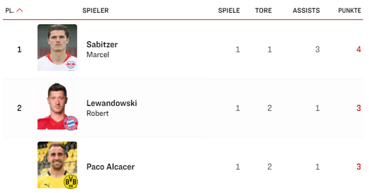Click Sabitzer's assists value 3
This screenshot has height=193, width=369.
tap(317, 49)
